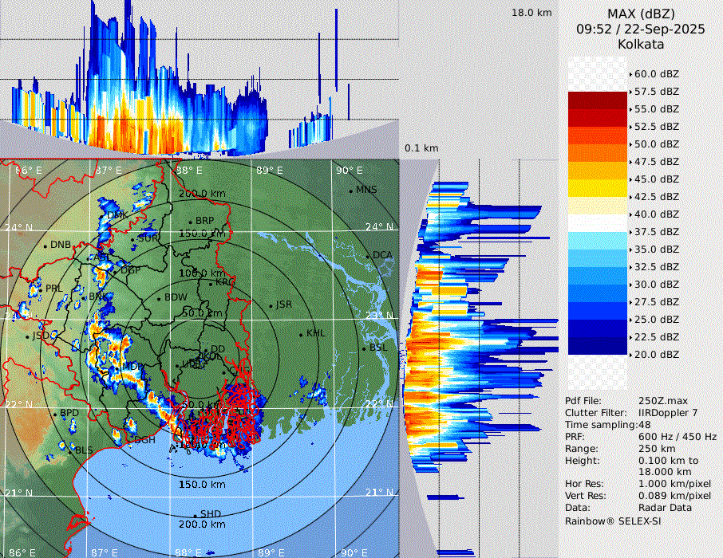
Task: Select the DCA station marker
Action: (x=368, y=256)
